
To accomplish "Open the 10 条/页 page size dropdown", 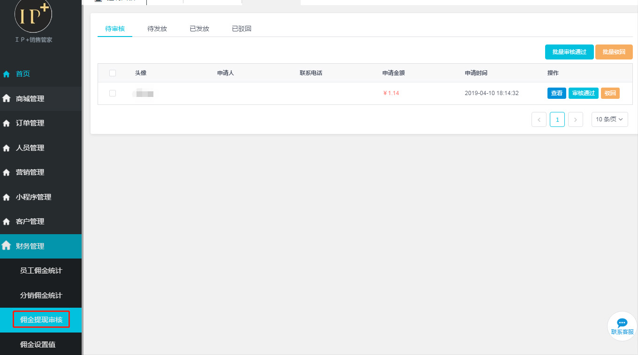I will pyautogui.click(x=609, y=119).
